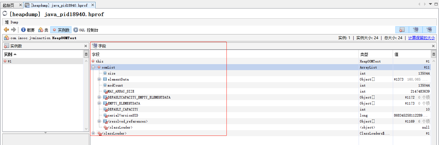Collapse the oomList node
The width and height of the screenshot is (439, 145).
tap(93, 67)
